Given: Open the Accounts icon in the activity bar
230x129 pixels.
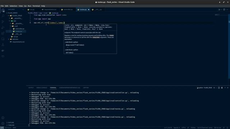Looking at the screenshot, I should 3,118.
